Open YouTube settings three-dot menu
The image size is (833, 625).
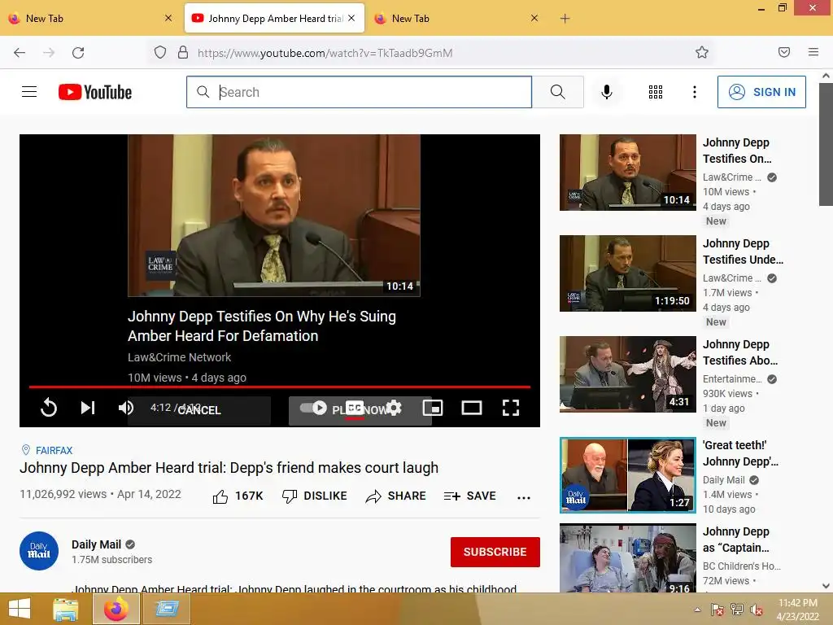695,92
